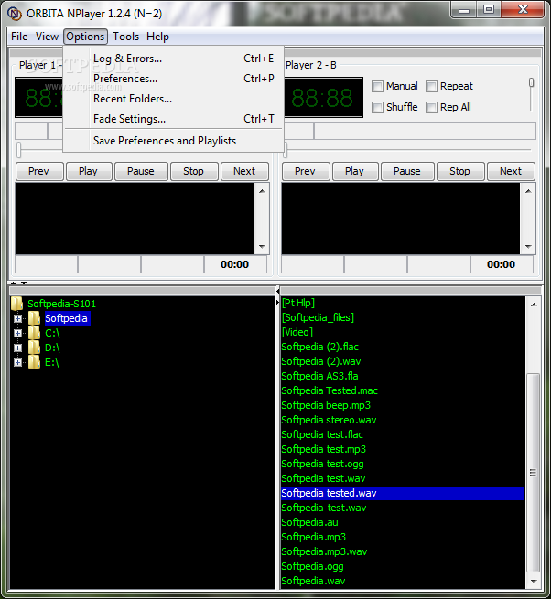This screenshot has width=551, height=599.
Task: Click the file list scrollbar down arrow
Action: (534, 581)
